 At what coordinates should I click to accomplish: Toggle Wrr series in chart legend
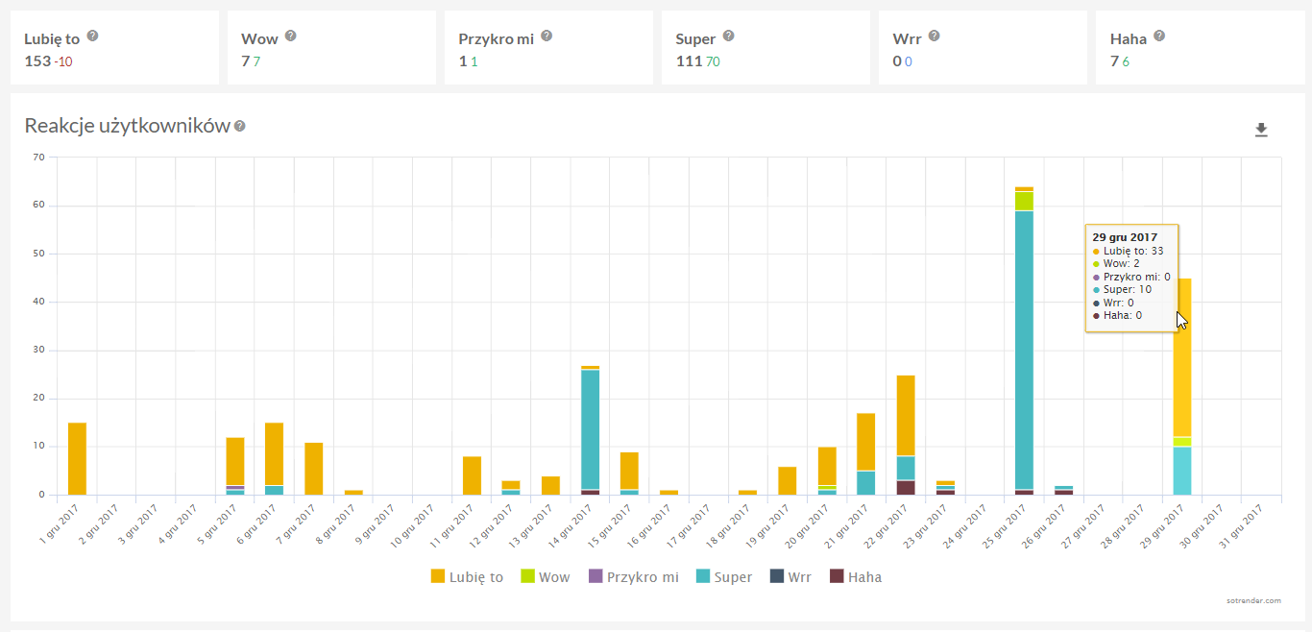[790, 577]
